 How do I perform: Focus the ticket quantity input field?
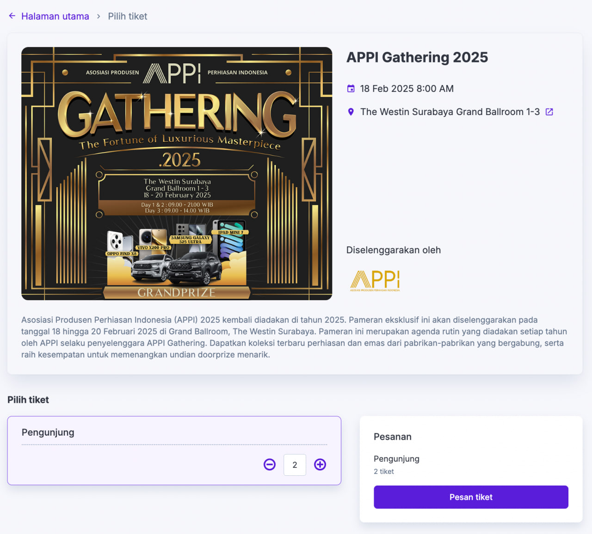coord(295,465)
